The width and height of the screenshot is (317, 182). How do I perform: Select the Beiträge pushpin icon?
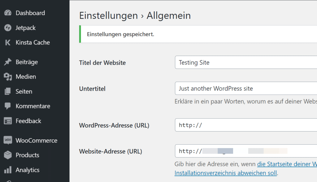click(x=7, y=62)
